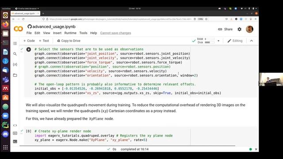
Task: Collapse the header with the up chevron
Action: click(252, 41)
